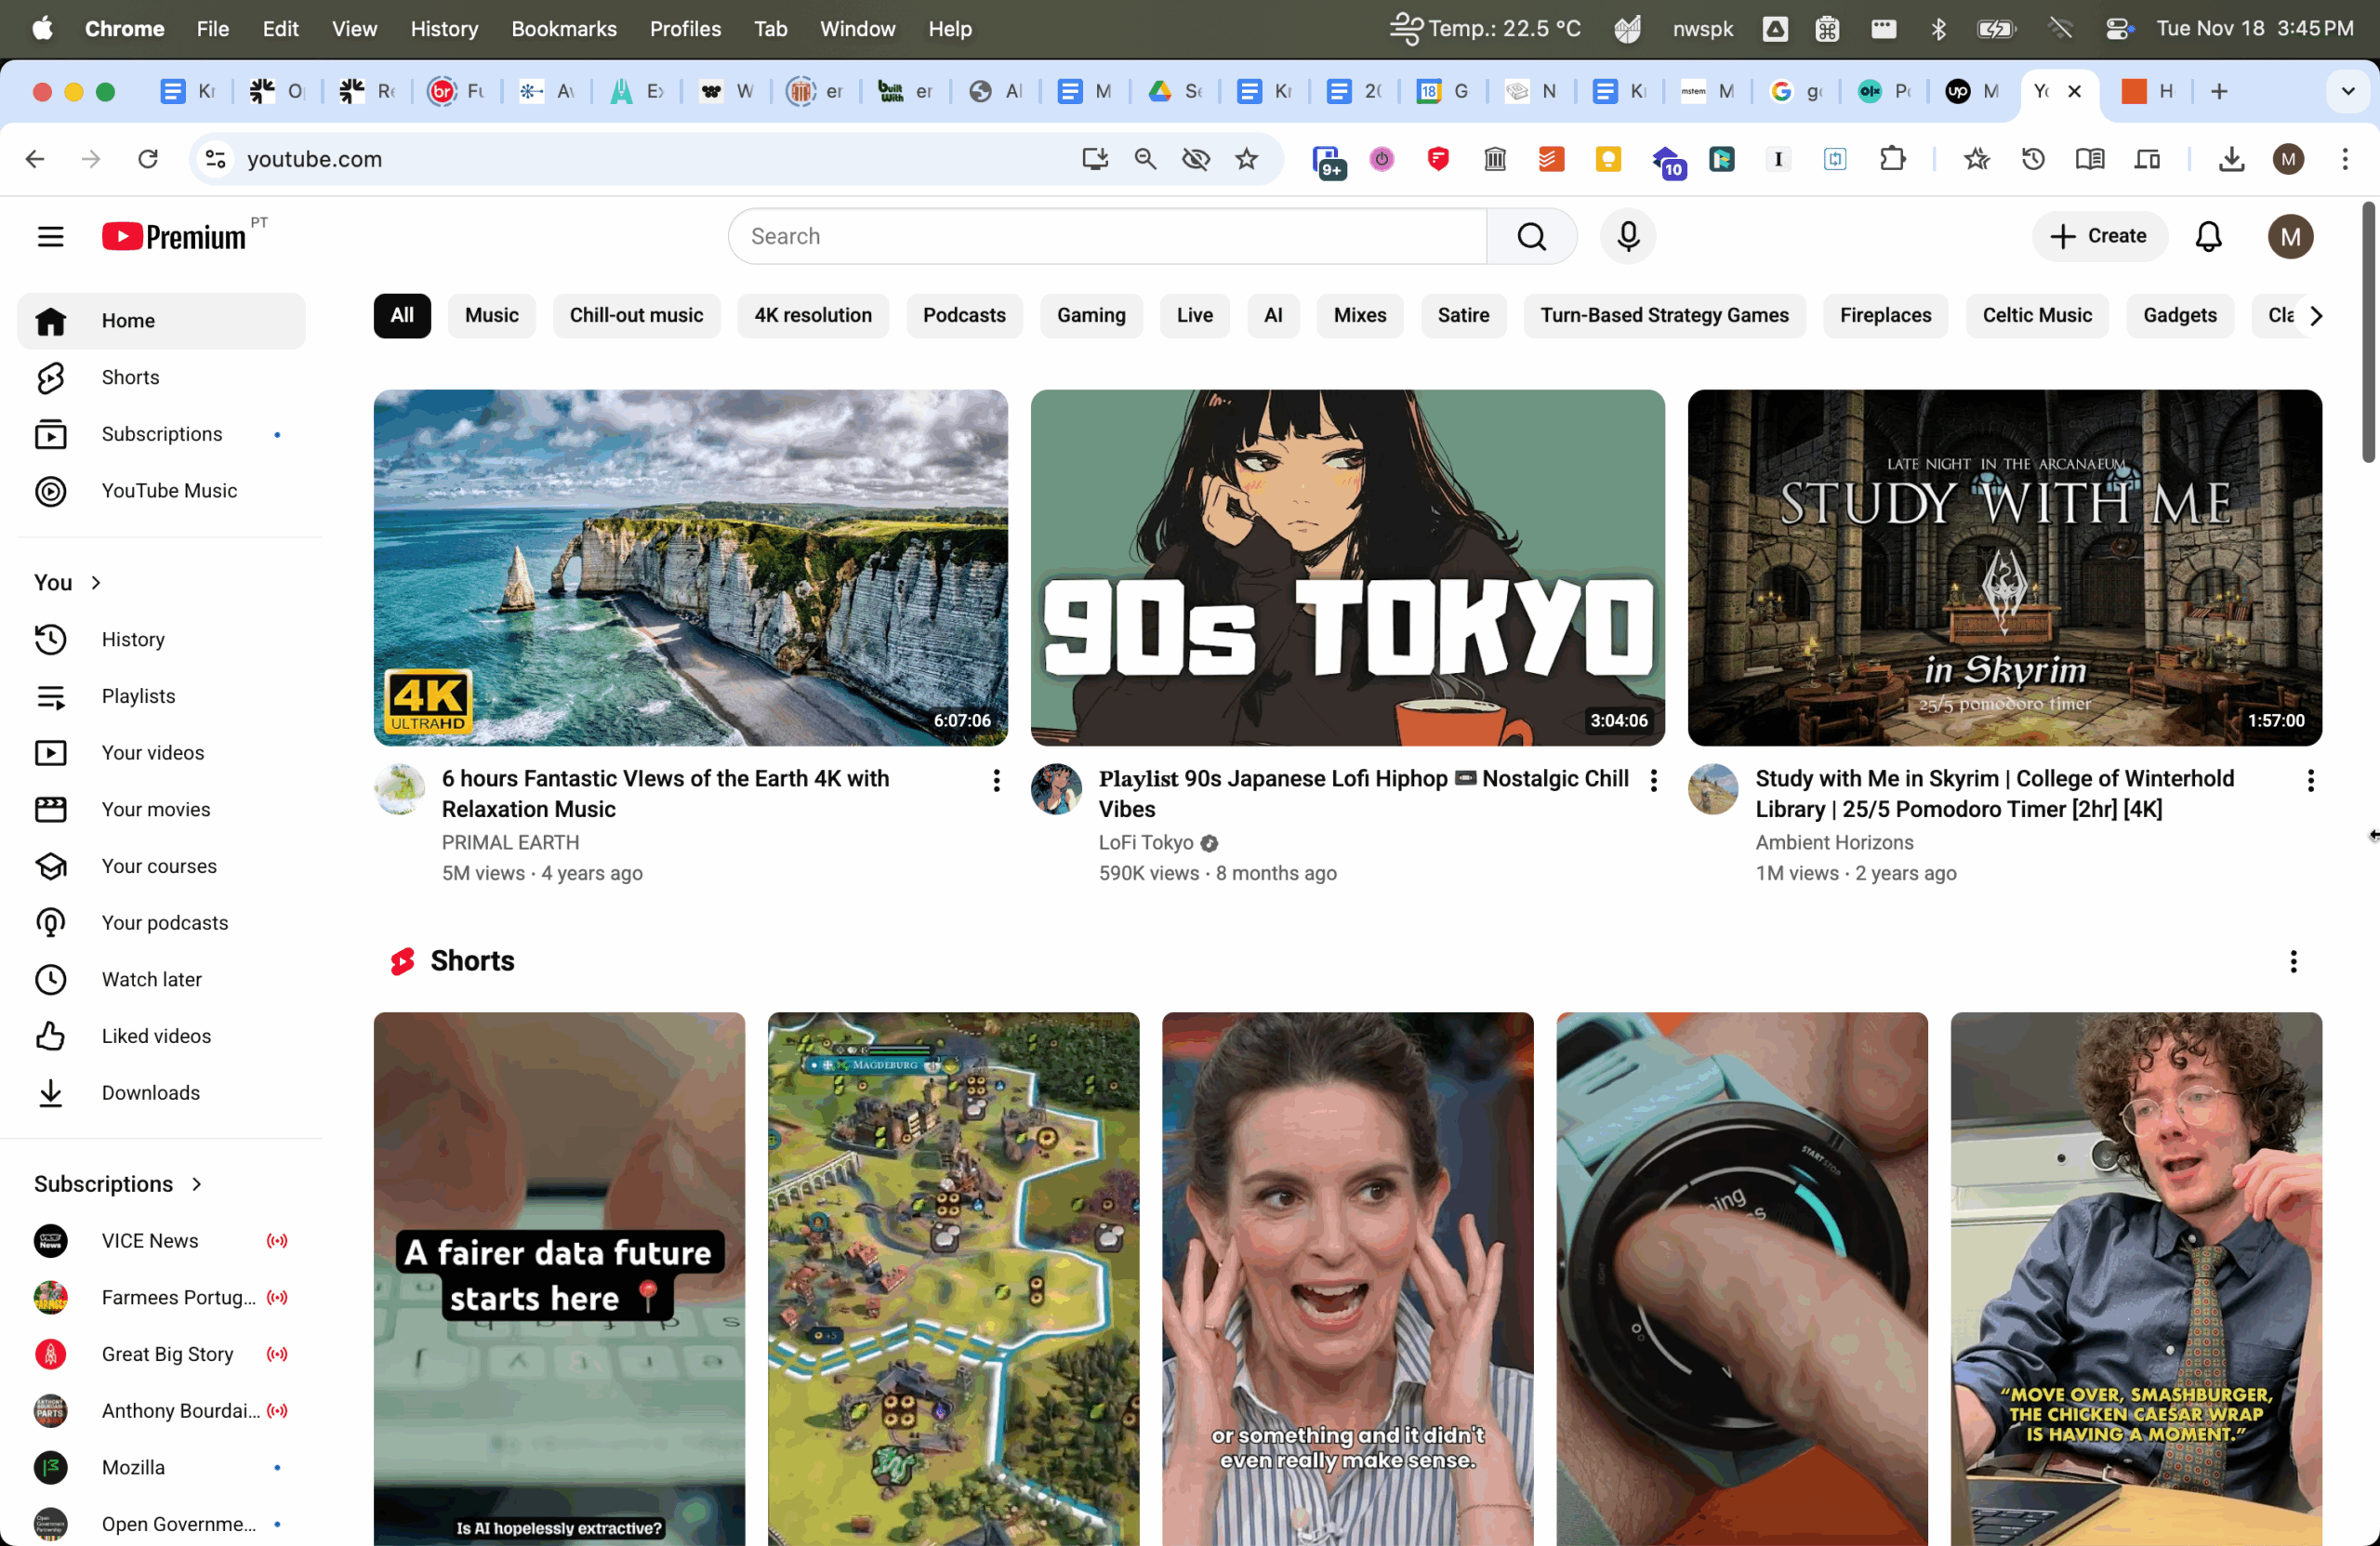This screenshot has height=1546, width=2380.
Task: Click the voice search microphone icon
Action: click(1627, 236)
